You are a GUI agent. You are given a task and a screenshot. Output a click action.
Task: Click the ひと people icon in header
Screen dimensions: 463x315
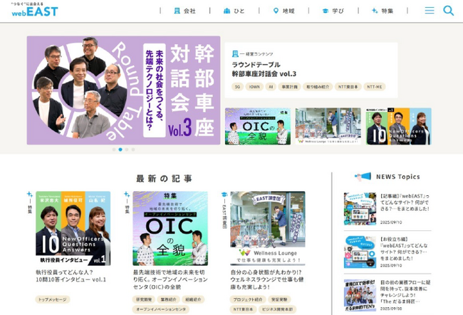pyautogui.click(x=227, y=11)
